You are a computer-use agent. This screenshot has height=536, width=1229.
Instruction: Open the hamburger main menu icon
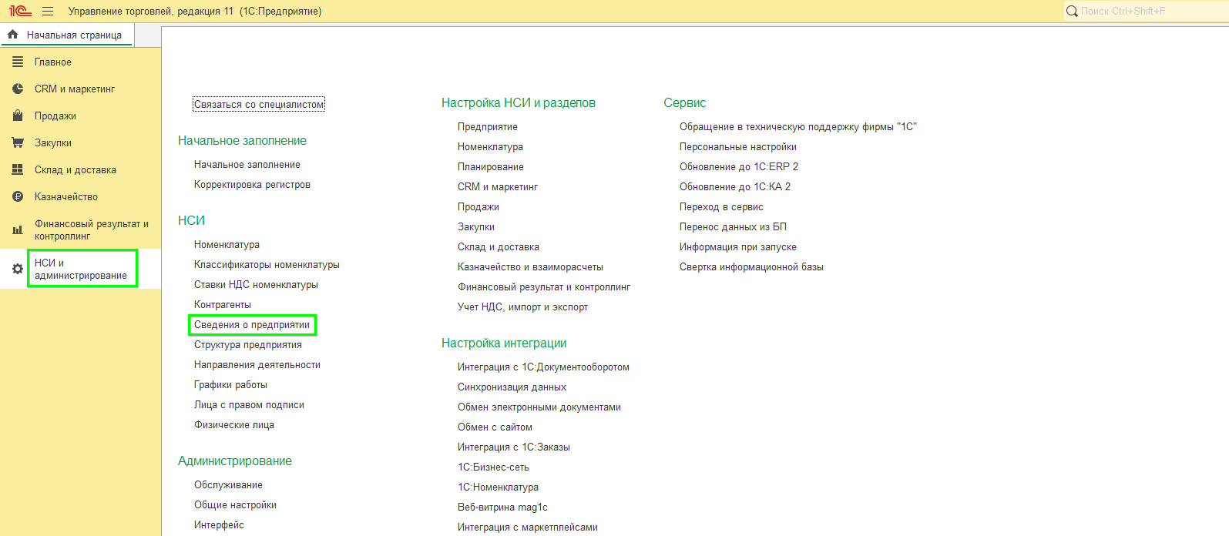(48, 11)
